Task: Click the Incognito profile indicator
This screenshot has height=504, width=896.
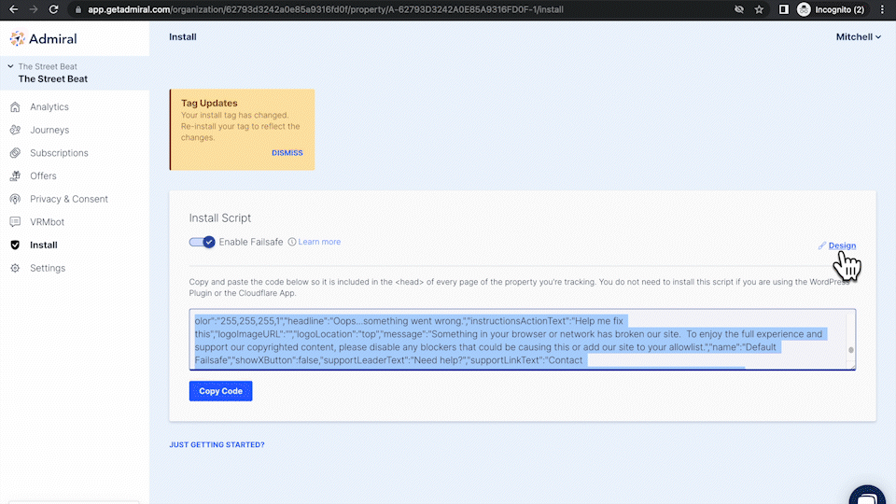Action: (x=832, y=9)
